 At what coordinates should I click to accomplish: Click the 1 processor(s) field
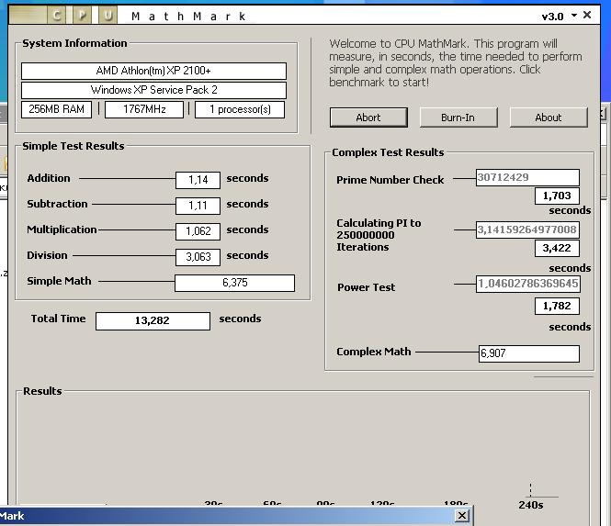click(x=240, y=109)
